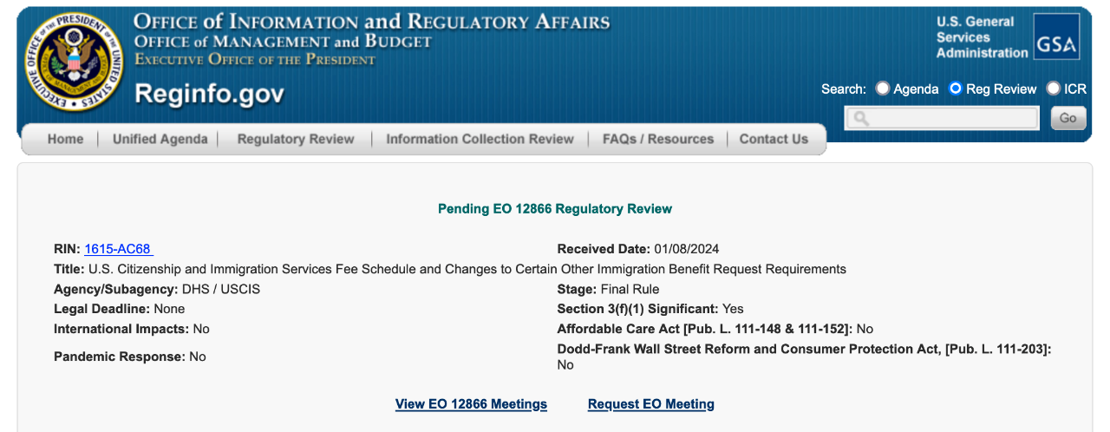The width and height of the screenshot is (1110, 432).
Task: Click the Office of Information and Regulatory Affairs banner title
Action: coord(372,22)
